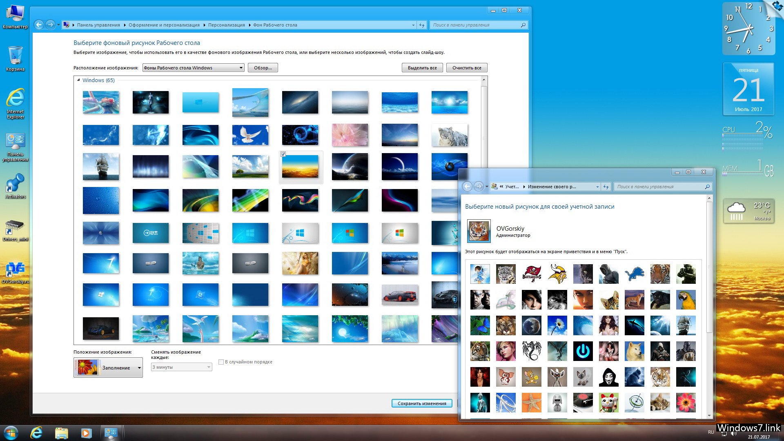Screen dimensions: 784x441
Task: Click Сохранить изменения save changes button
Action: (422, 402)
